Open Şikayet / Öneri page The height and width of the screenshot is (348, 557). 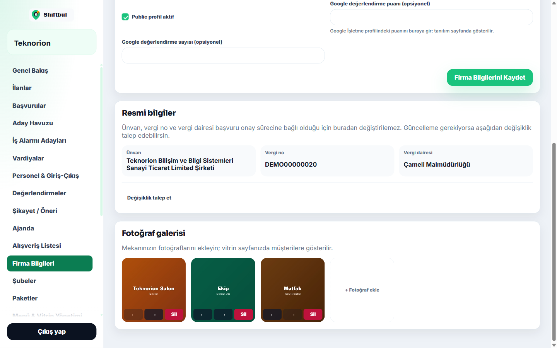[x=50, y=211]
